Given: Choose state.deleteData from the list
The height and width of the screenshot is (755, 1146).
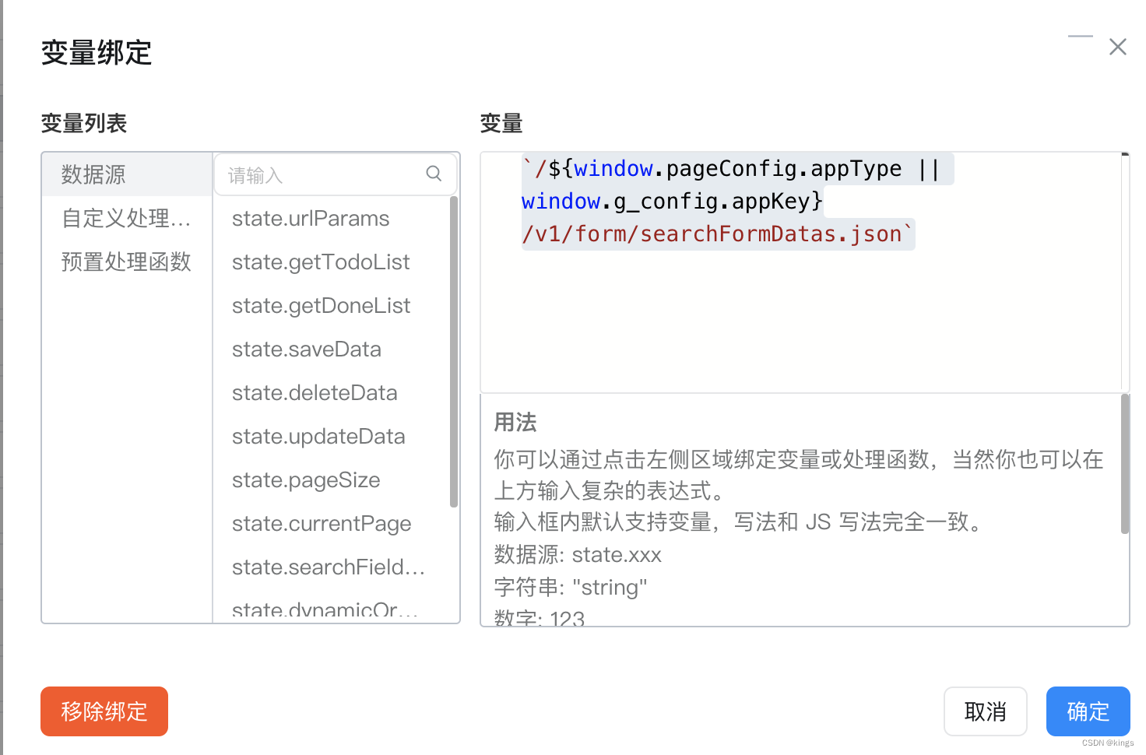Looking at the screenshot, I should click(315, 393).
